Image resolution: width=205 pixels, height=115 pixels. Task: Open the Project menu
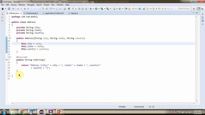click(x=46, y=5)
